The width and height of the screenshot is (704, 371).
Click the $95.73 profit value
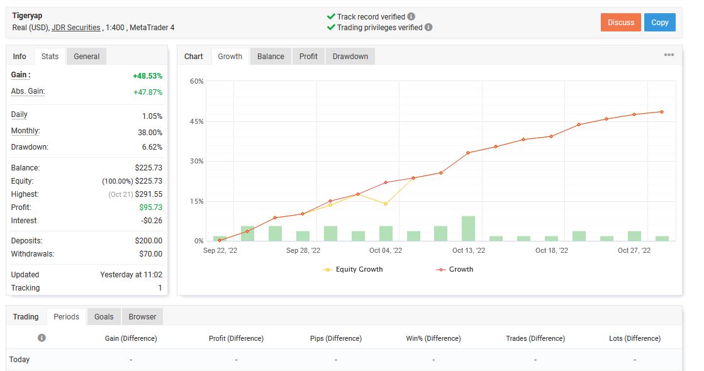[151, 208]
